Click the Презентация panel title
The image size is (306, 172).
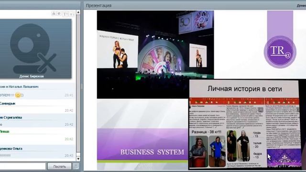tap(98, 6)
